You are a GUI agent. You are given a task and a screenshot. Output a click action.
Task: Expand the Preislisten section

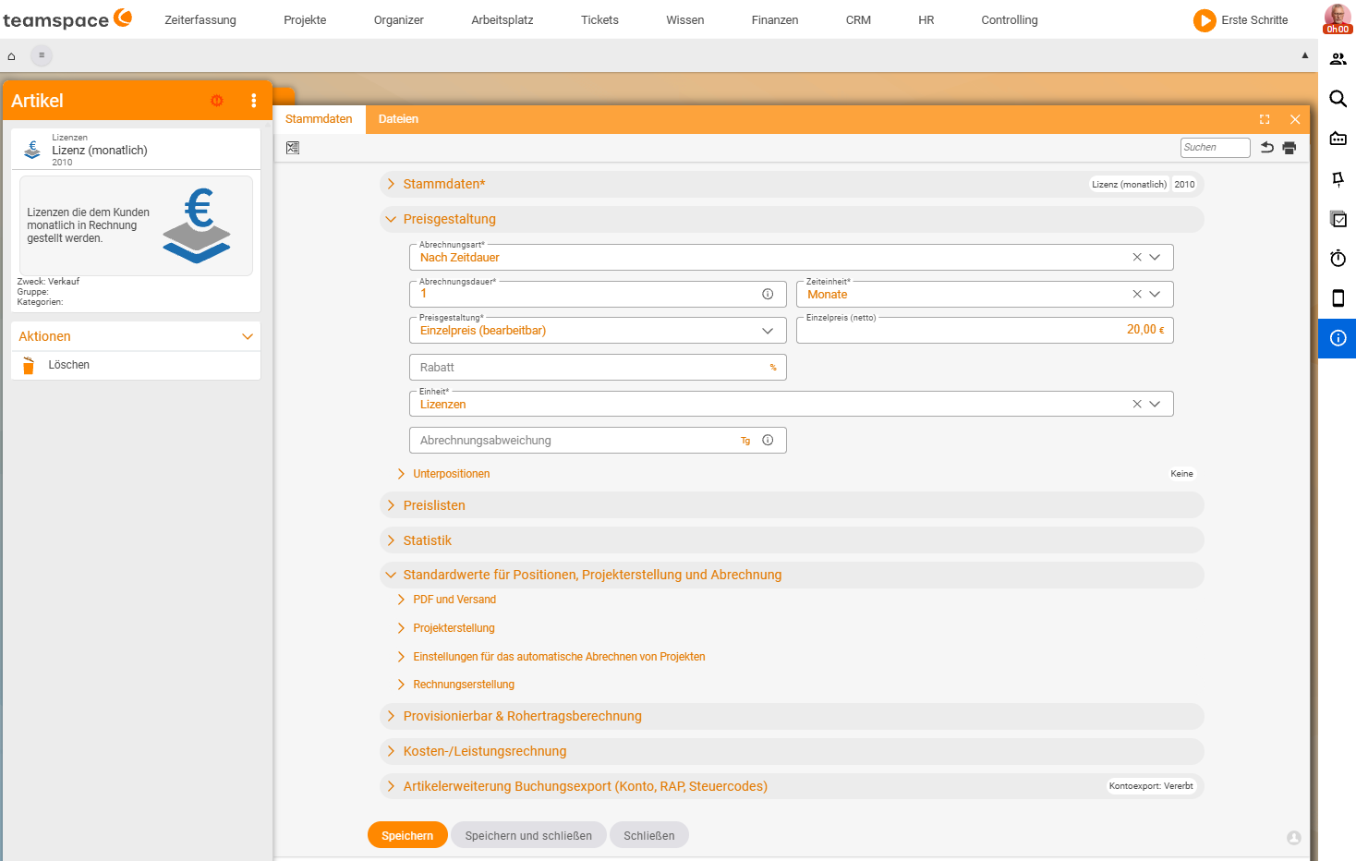pyautogui.click(x=792, y=505)
